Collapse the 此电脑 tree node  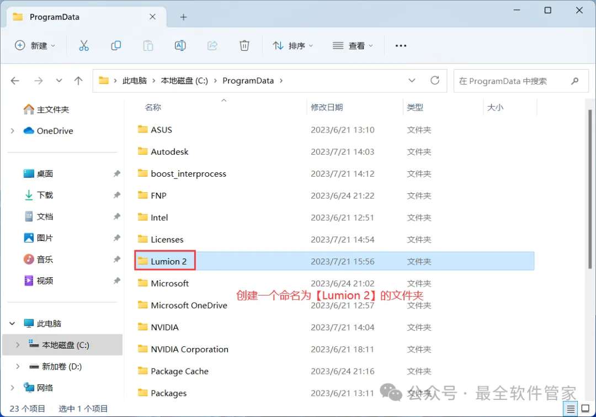13,324
